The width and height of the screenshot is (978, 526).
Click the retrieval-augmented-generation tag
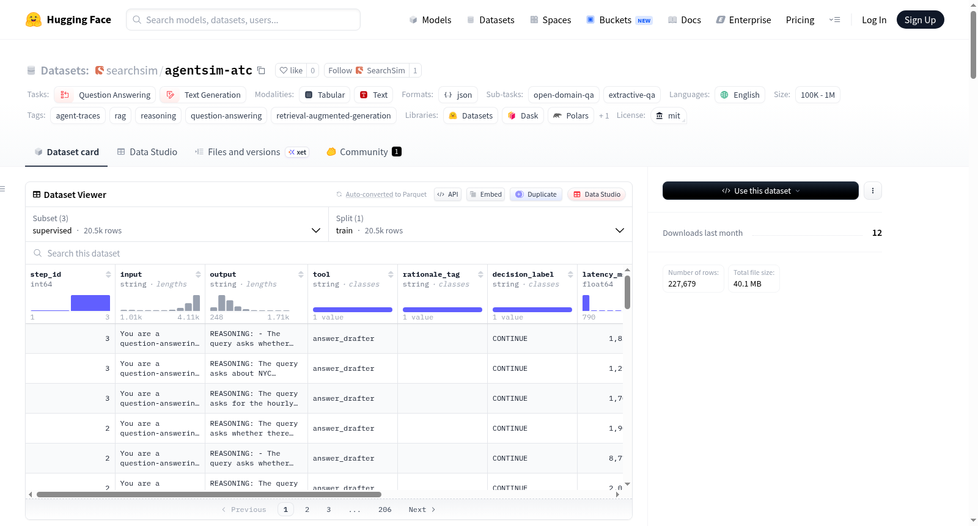333,115
